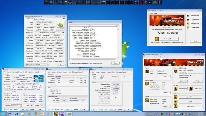Open the Online Services menu in 3DMark2001
The height and width of the screenshot is (116, 206).
[164, 57]
